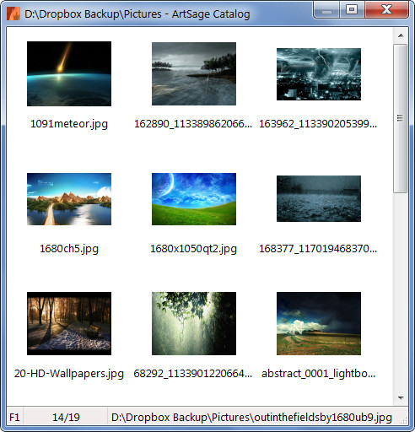Click the 1091meteor.jpg filename label
415x432 pixels.
pos(69,124)
